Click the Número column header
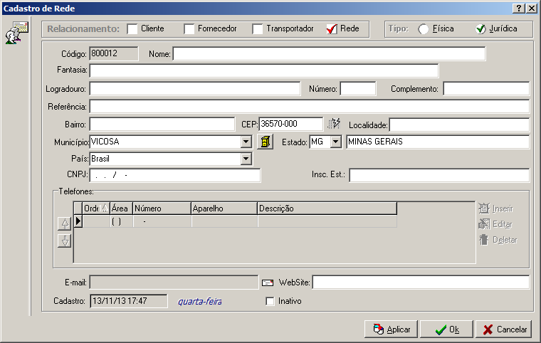 (x=162, y=209)
